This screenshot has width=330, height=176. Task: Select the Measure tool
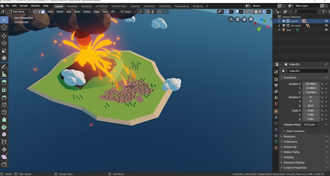[x=4, y=74]
